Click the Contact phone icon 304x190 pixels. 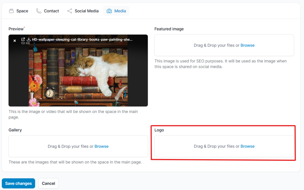pyautogui.click(x=39, y=11)
